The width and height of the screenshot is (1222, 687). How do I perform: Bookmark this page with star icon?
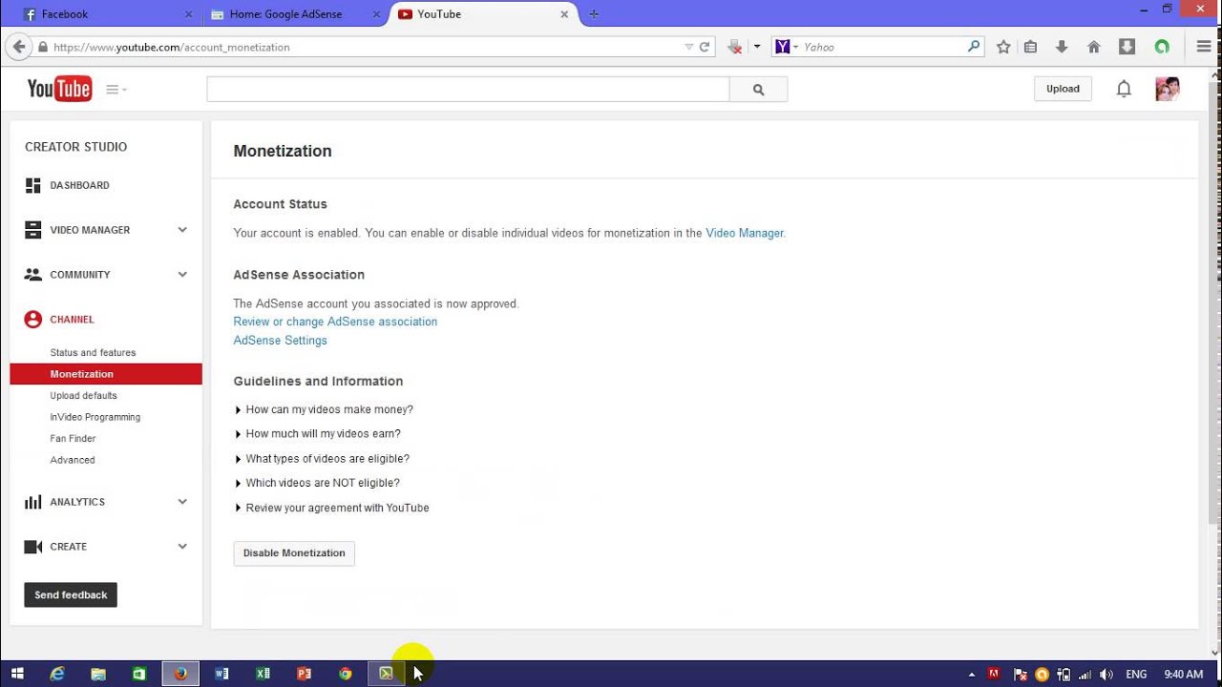tap(1003, 47)
